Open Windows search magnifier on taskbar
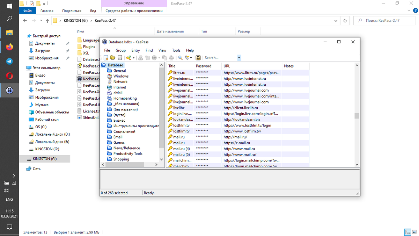 coord(10,18)
